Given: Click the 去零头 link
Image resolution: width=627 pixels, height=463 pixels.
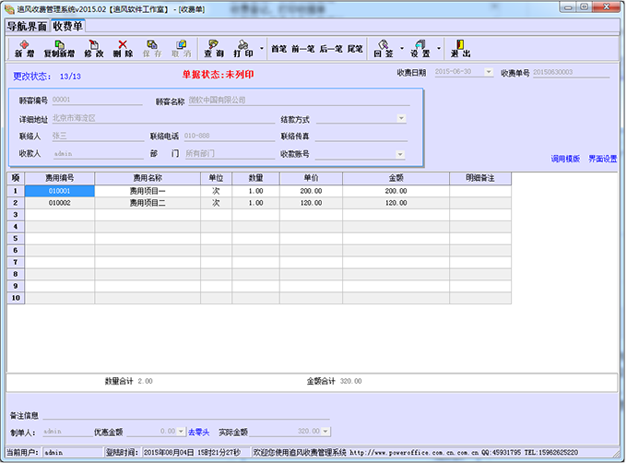Looking at the screenshot, I should [x=200, y=431].
